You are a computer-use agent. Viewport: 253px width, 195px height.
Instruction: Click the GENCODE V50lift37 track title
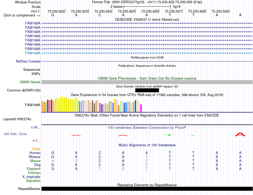tap(147, 19)
